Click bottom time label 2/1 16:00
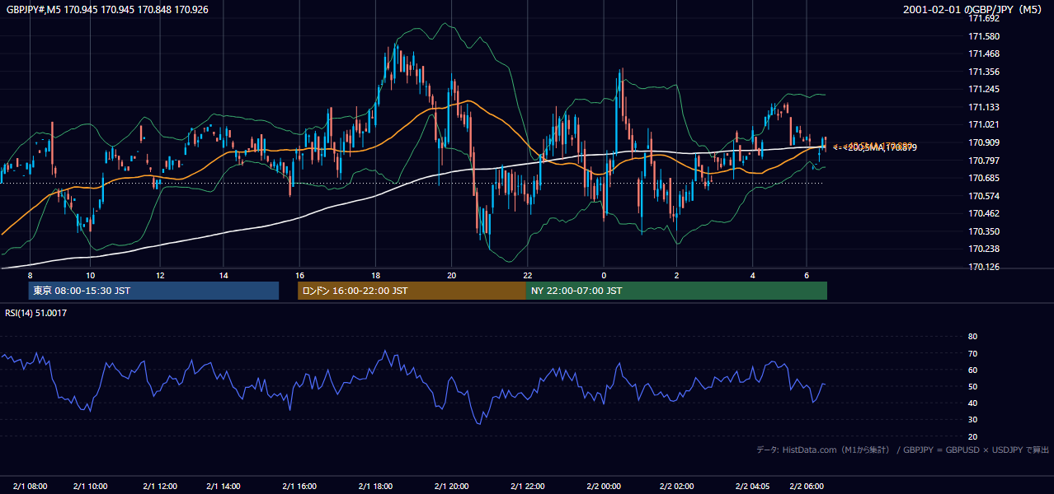1054x494 pixels. click(x=299, y=486)
